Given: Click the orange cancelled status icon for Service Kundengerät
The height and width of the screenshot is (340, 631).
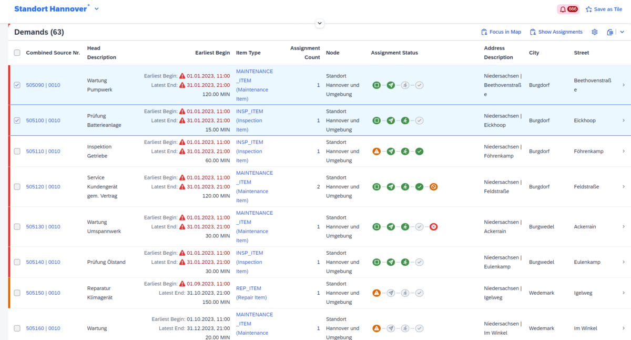Looking at the screenshot, I should point(433,186).
